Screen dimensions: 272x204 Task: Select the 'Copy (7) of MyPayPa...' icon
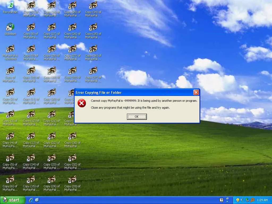click(31, 9)
